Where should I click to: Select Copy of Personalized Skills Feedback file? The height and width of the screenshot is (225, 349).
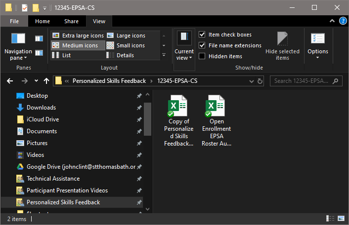click(x=179, y=121)
